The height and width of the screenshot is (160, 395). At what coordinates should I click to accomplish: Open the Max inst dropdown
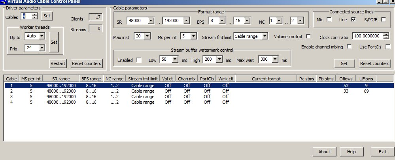pos(147,36)
